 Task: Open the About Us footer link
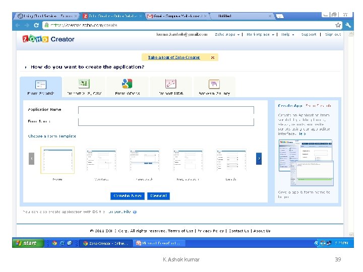262,231
